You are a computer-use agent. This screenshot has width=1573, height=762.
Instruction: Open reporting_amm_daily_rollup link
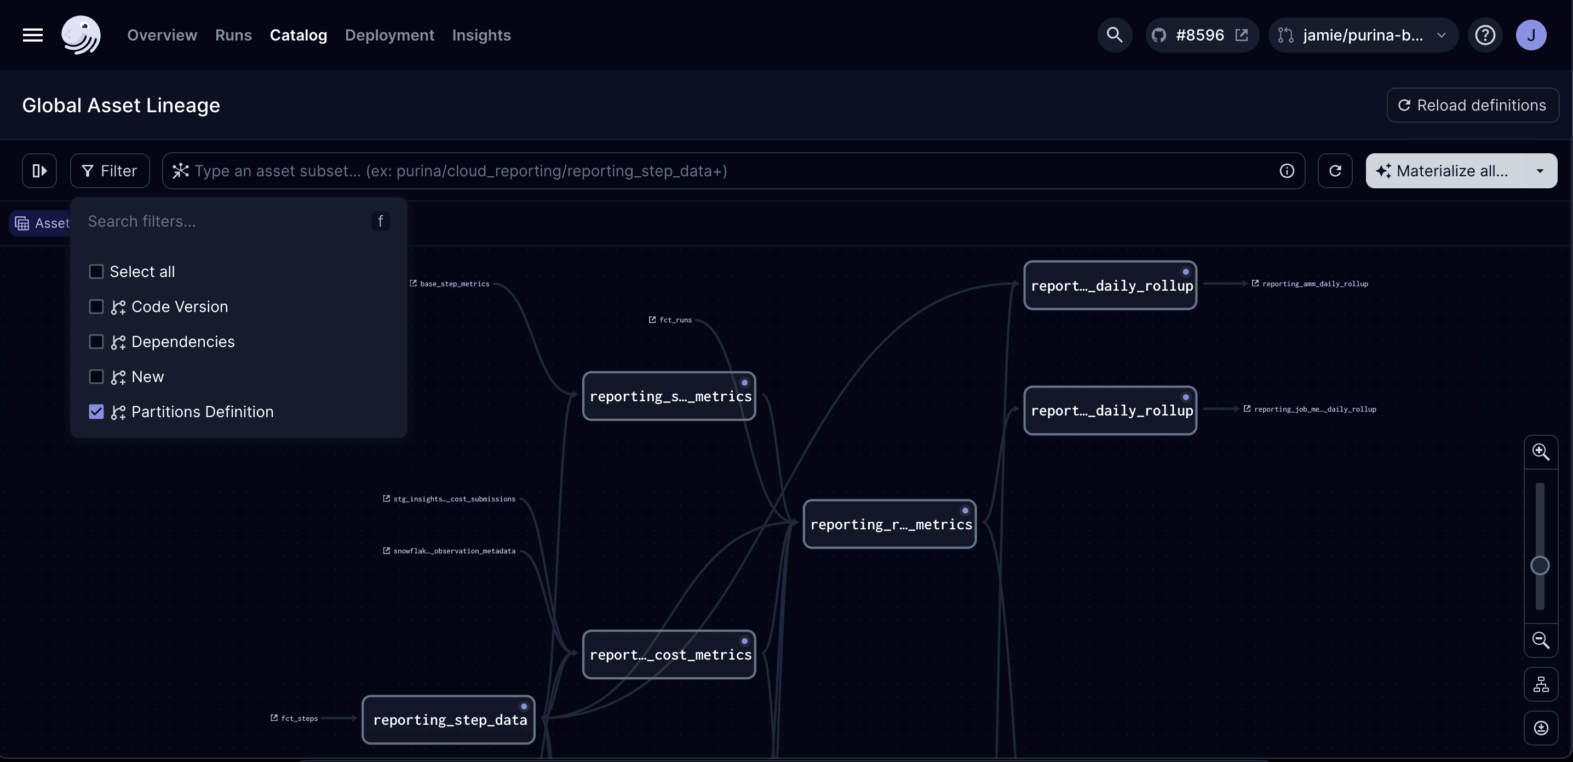tap(1310, 284)
